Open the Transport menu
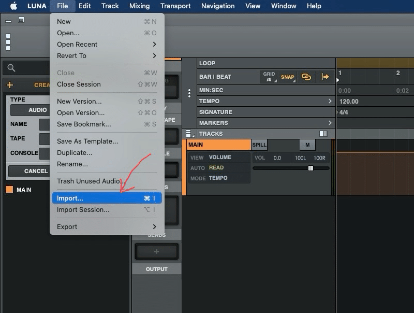The height and width of the screenshot is (313, 414). point(175,6)
